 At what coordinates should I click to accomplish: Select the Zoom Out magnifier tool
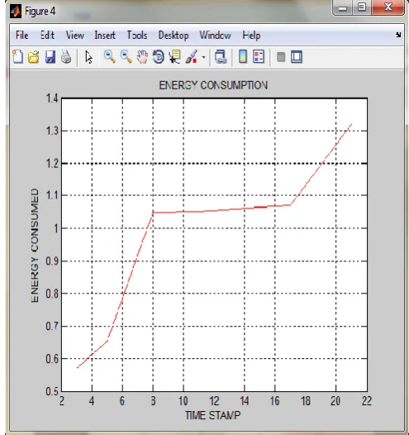[x=126, y=57]
